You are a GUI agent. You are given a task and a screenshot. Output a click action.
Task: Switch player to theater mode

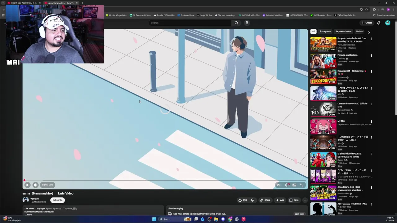click(x=294, y=185)
